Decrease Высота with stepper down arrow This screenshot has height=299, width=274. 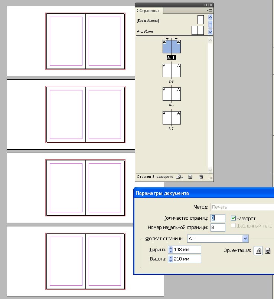point(170,261)
